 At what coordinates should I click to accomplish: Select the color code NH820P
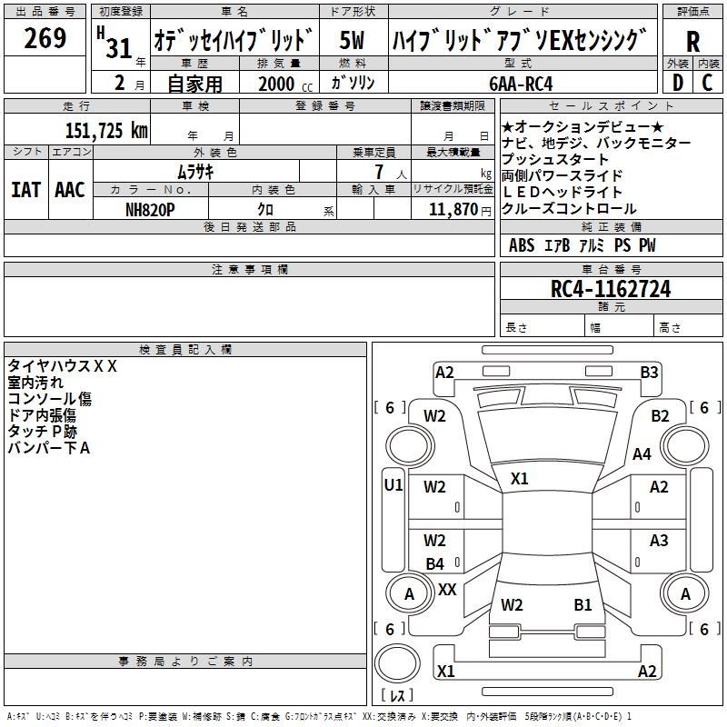point(150,209)
